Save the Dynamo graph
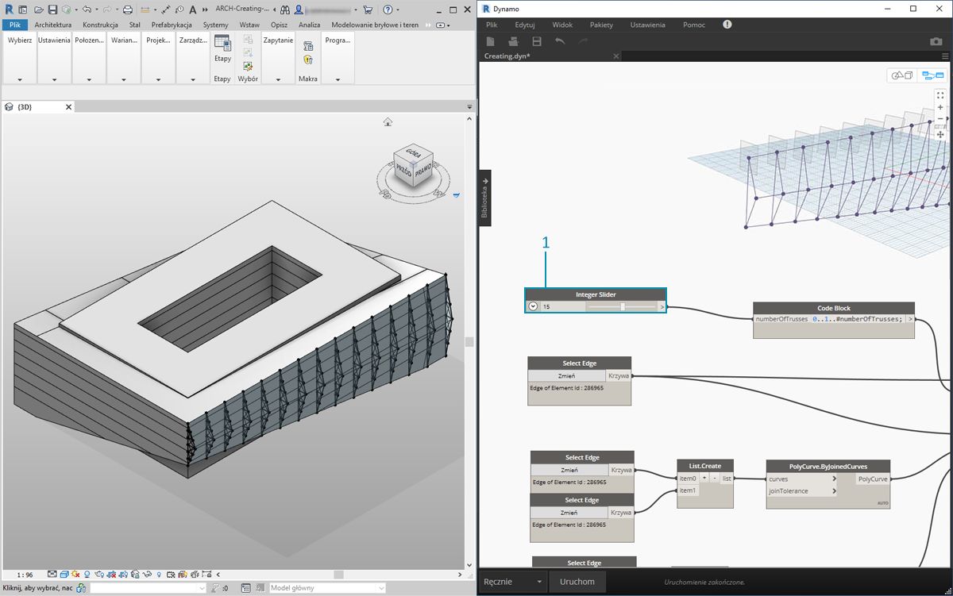This screenshot has height=596, width=953. click(537, 41)
